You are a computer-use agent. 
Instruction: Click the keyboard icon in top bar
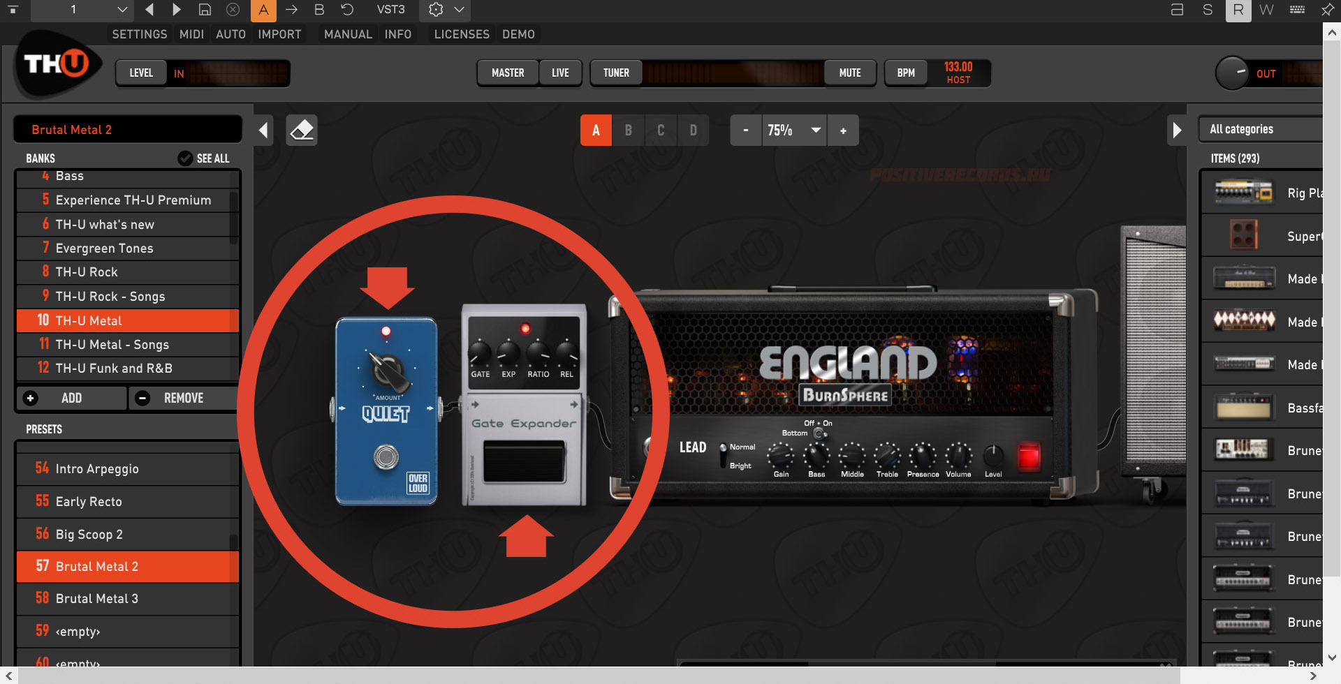click(x=1297, y=10)
